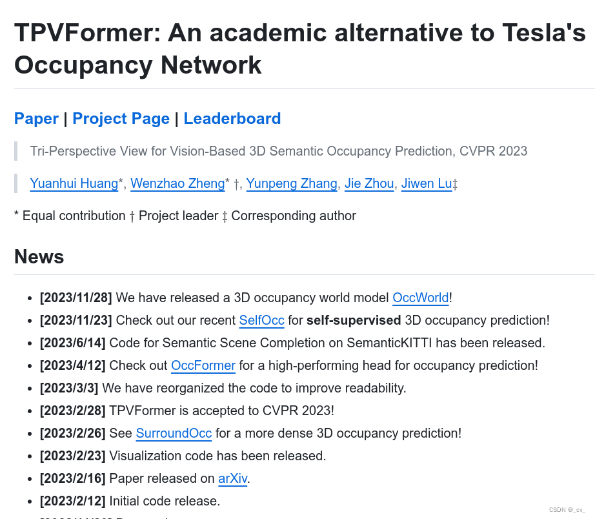595x519 pixels.
Task: Open the Project Page link
Action: coord(121,119)
